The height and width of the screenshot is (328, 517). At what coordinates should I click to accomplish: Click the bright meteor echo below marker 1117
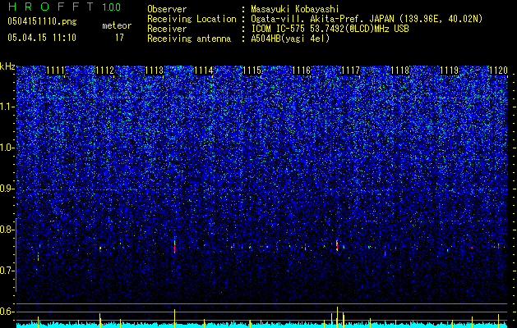tap(337, 245)
